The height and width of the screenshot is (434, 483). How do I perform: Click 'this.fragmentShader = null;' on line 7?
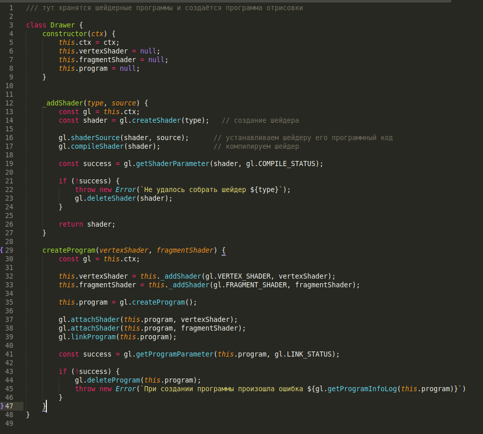click(x=113, y=60)
